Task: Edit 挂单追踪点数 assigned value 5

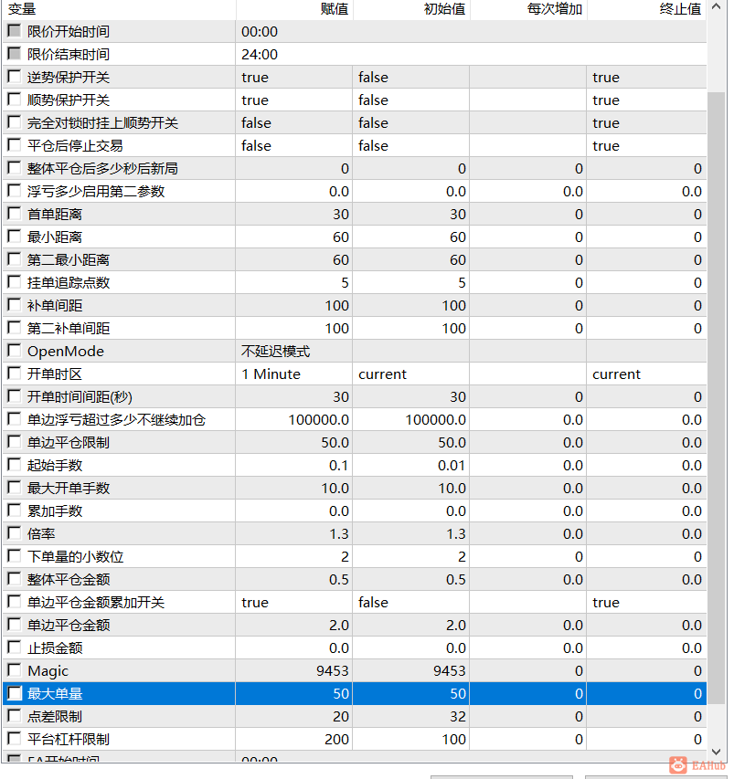Action: click(294, 283)
